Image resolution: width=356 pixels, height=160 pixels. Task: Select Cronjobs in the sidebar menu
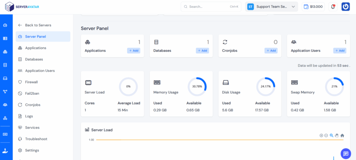[x=33, y=105]
